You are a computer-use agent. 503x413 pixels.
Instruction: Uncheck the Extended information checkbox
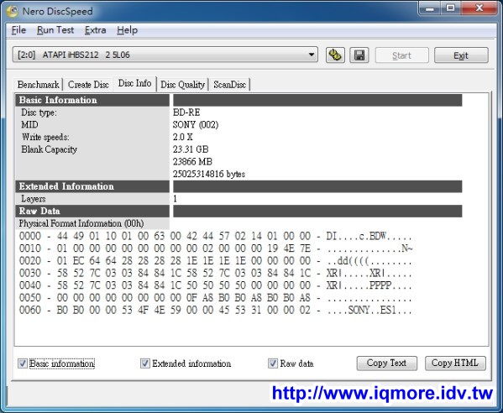point(145,363)
